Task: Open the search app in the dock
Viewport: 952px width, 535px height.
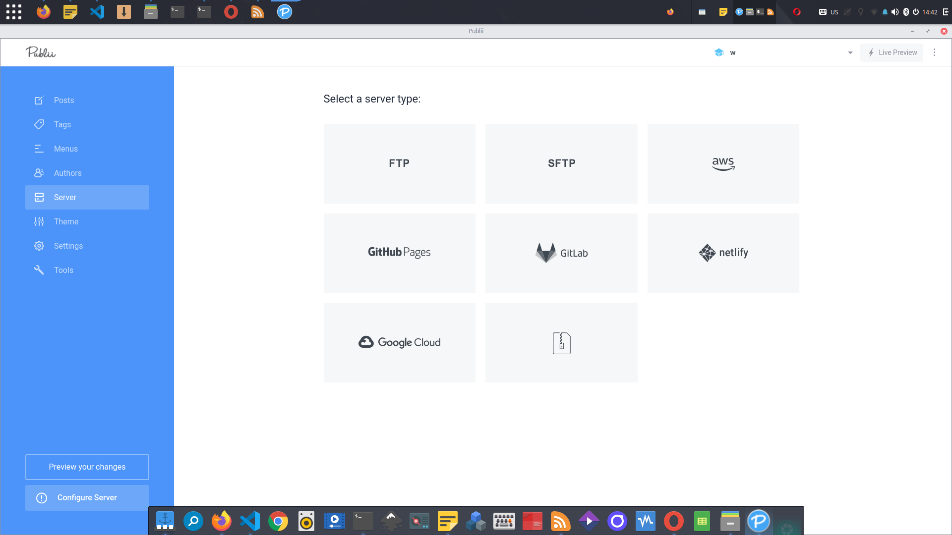Action: (x=193, y=521)
